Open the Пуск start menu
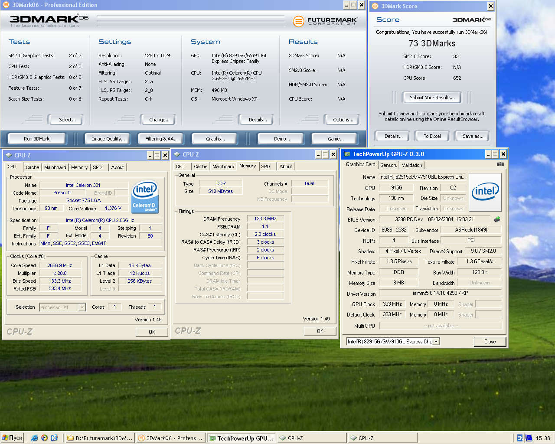The height and width of the screenshot is (444, 555). pos(12,438)
